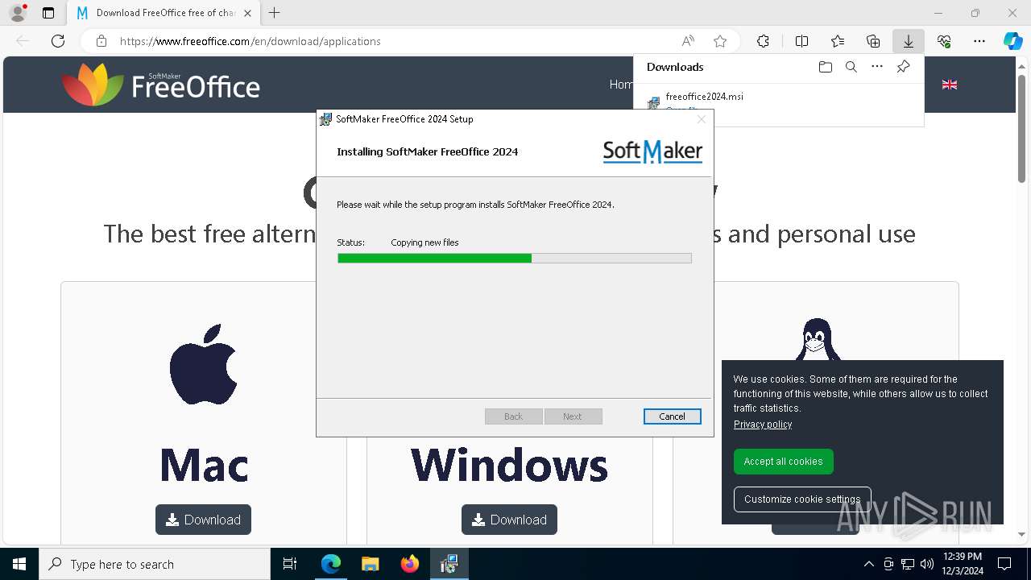The width and height of the screenshot is (1031, 580).
Task: Accept all cookies
Action: pyautogui.click(x=783, y=462)
